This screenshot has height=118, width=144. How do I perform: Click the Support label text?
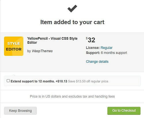(x=93, y=53)
